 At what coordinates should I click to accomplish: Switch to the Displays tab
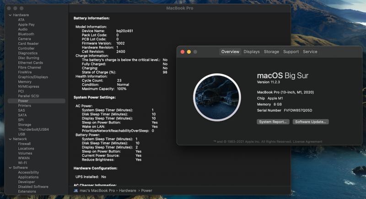[251, 52]
